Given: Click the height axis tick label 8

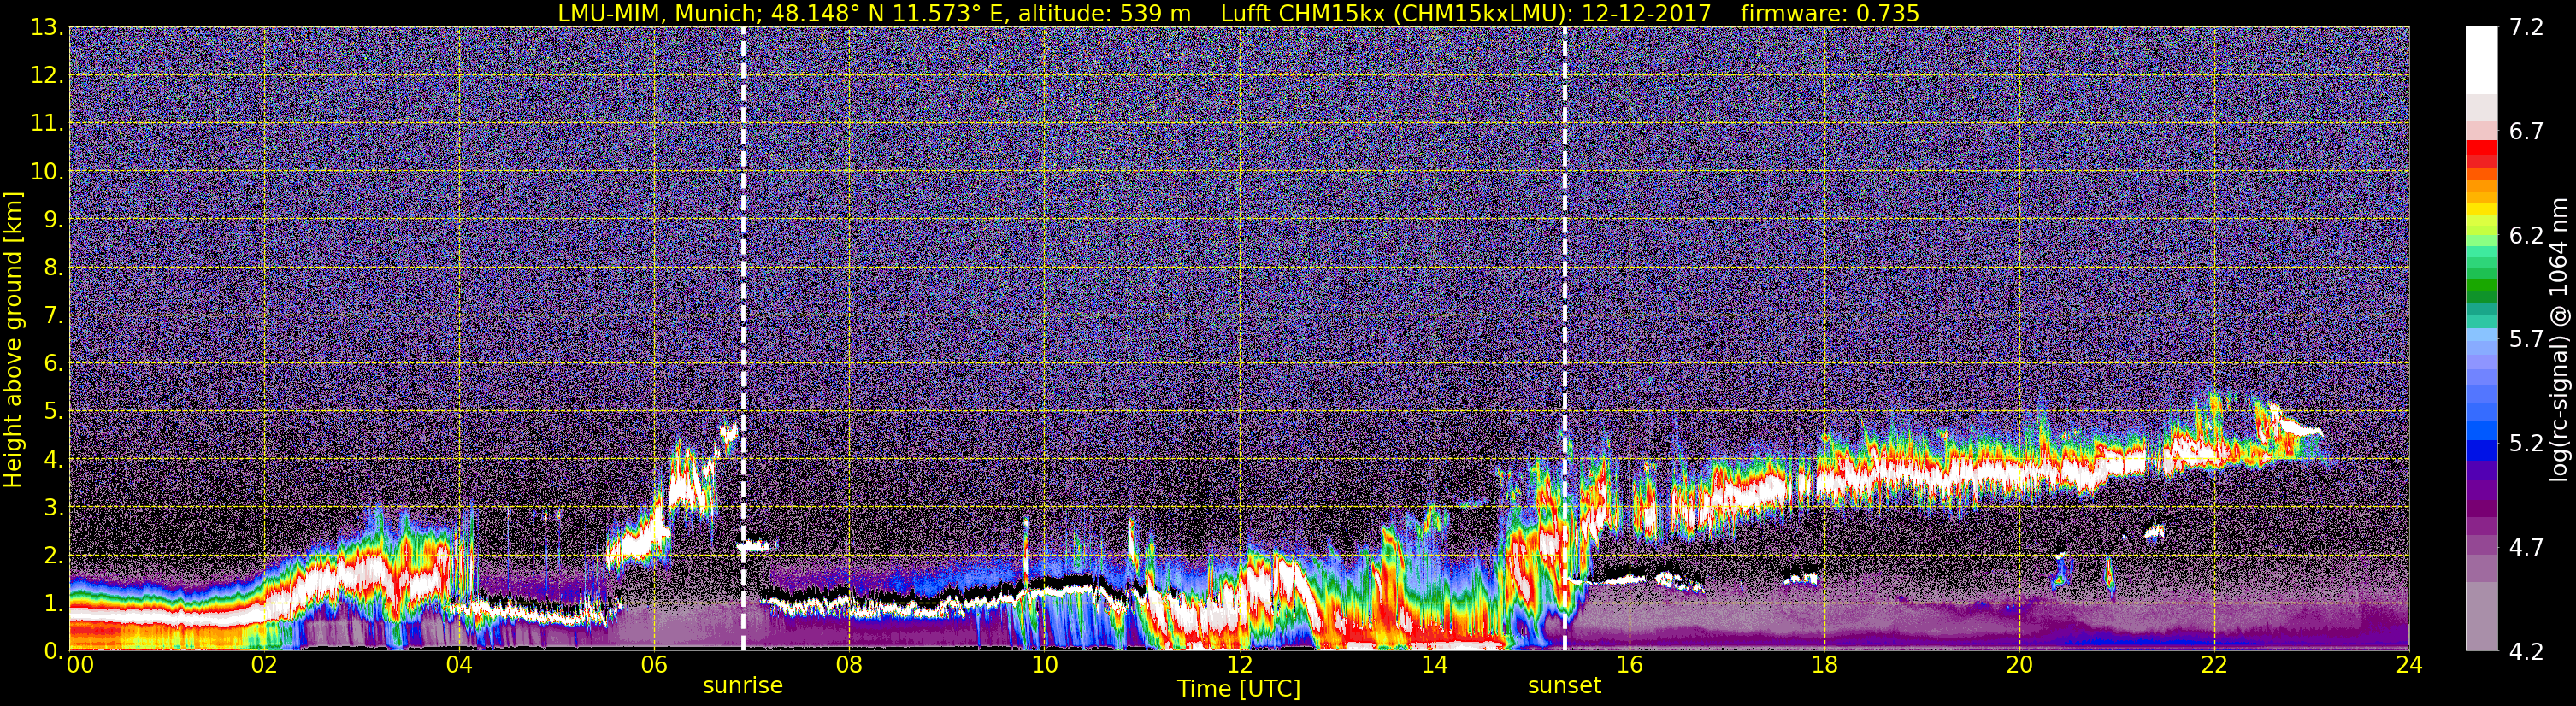Looking at the screenshot, I should click(x=54, y=268).
